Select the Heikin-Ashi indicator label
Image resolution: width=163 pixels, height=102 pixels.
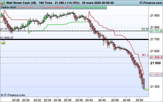(x=9, y=7)
